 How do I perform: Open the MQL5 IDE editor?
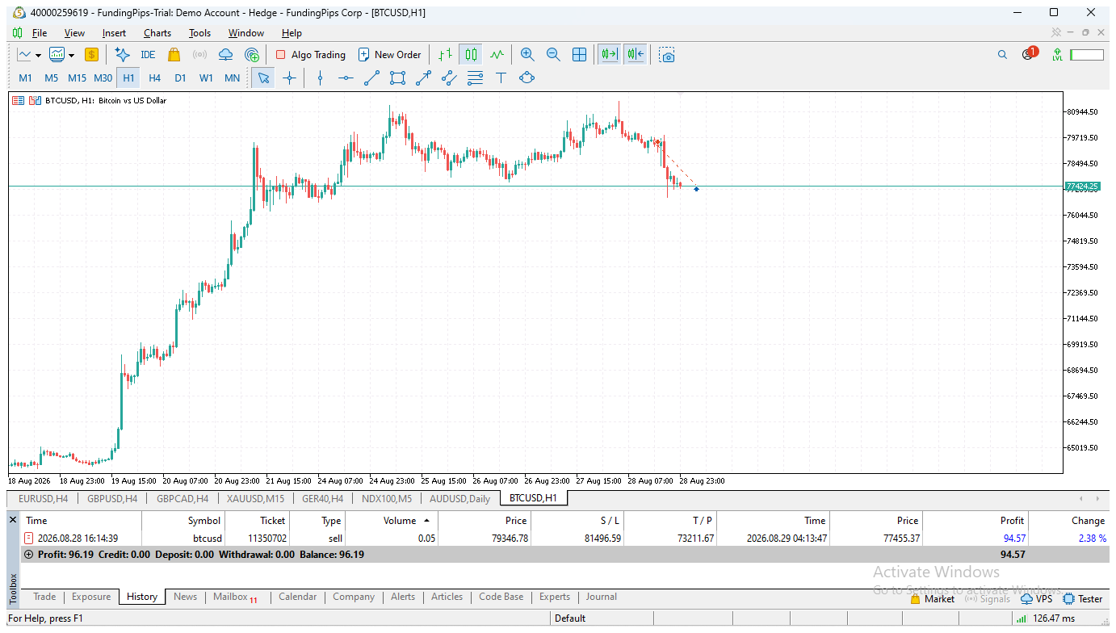pyautogui.click(x=148, y=55)
